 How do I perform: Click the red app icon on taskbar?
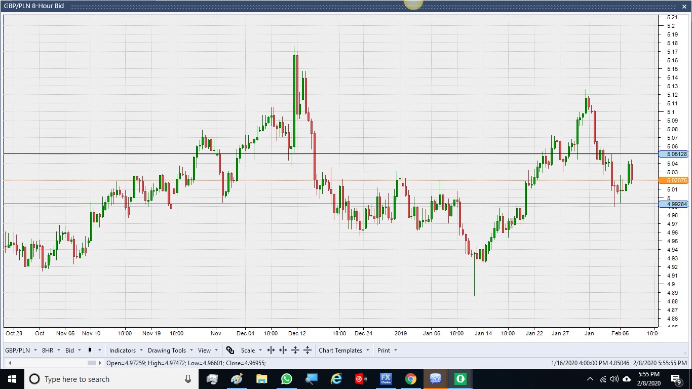point(361,379)
